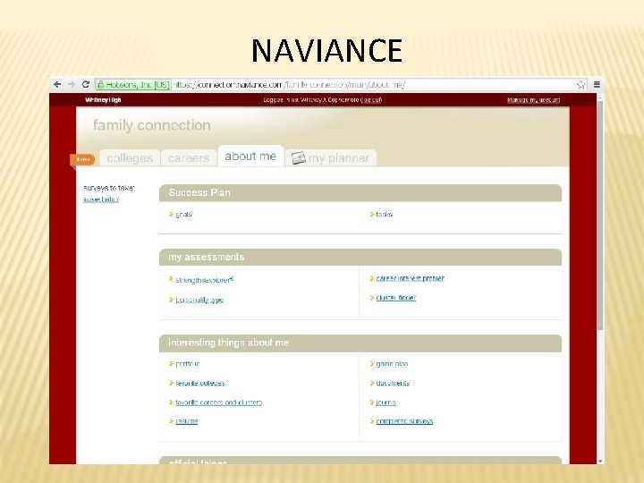Open the my planner tab
Viewport: 644px width, 483px height.
pos(331,158)
